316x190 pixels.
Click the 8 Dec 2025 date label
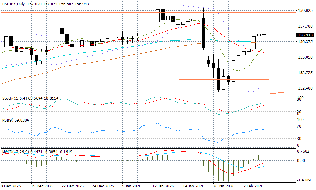point(11,186)
